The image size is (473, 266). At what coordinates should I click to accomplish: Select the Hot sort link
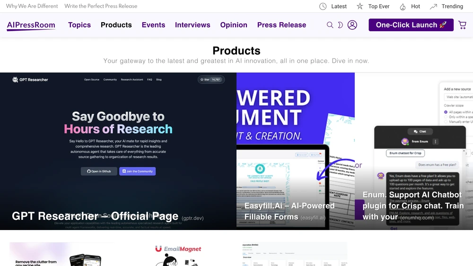coord(415,6)
